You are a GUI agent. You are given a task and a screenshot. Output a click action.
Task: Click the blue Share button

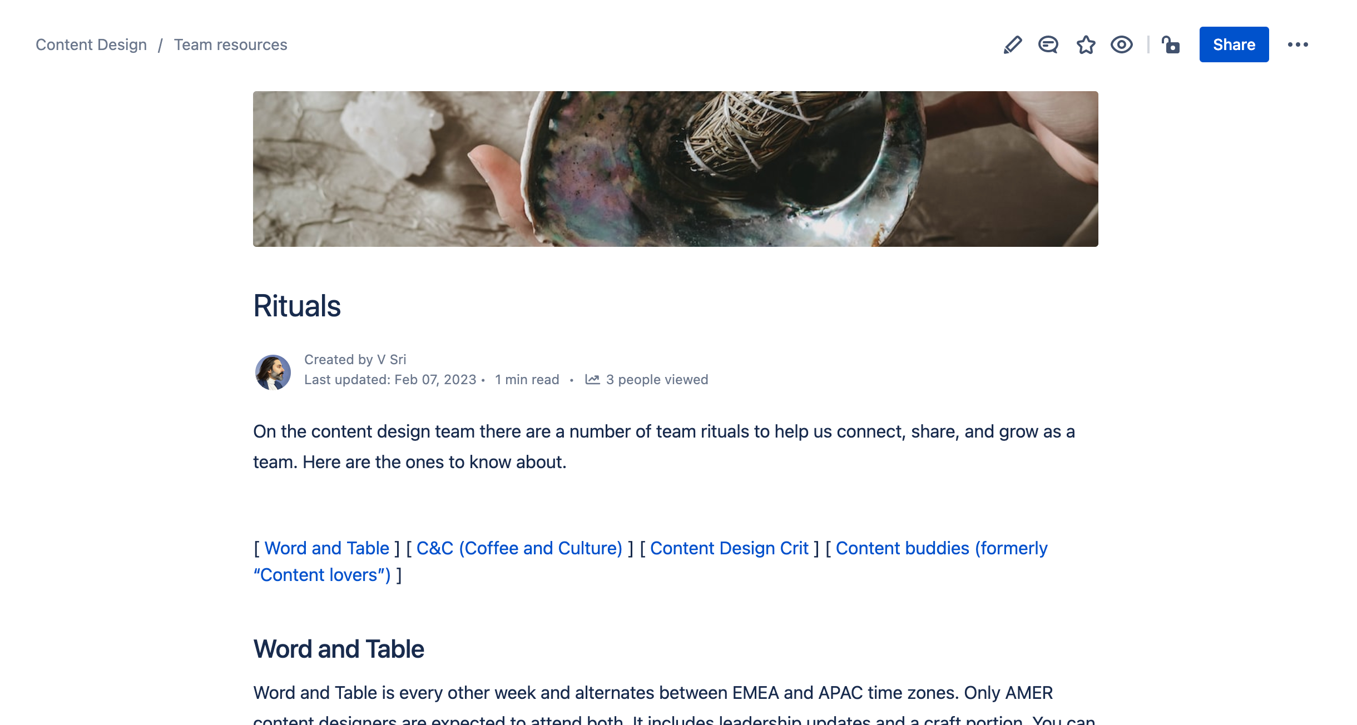pos(1234,44)
